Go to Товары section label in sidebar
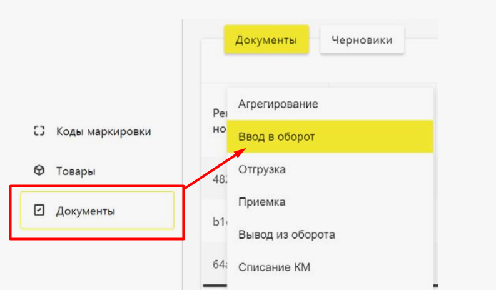The image size is (496, 290). tap(76, 171)
